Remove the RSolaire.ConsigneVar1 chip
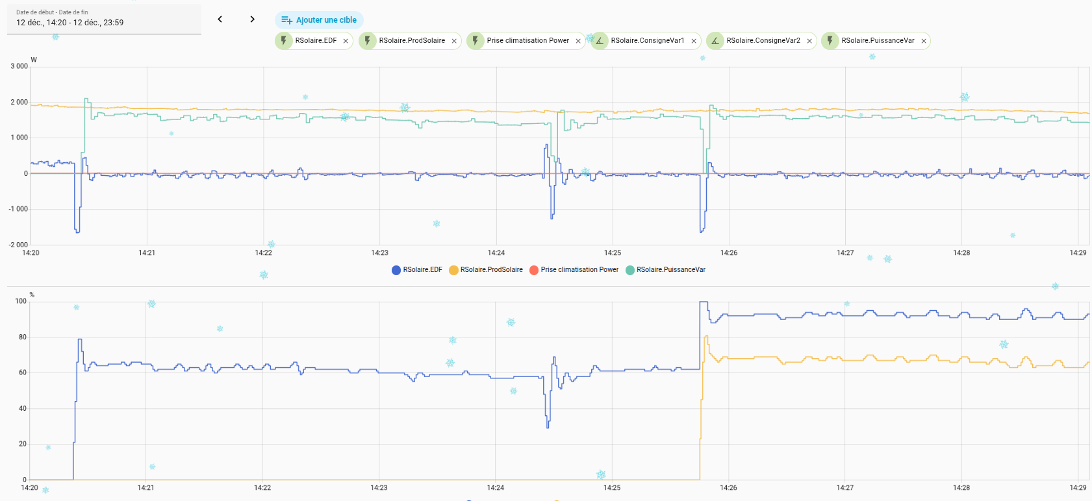 [x=694, y=41]
